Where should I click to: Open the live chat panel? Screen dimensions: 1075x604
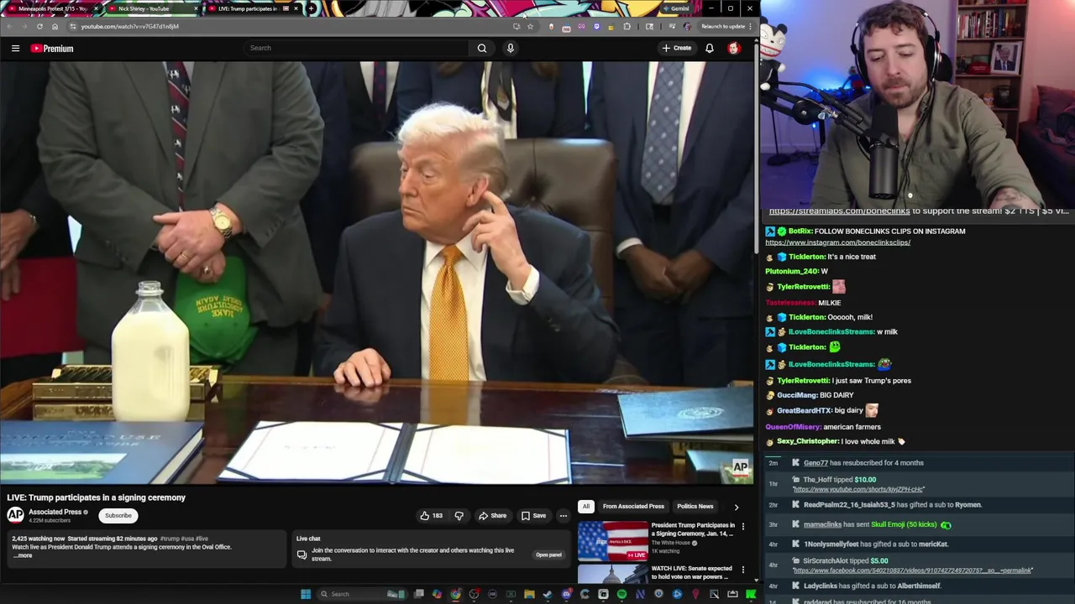point(548,555)
